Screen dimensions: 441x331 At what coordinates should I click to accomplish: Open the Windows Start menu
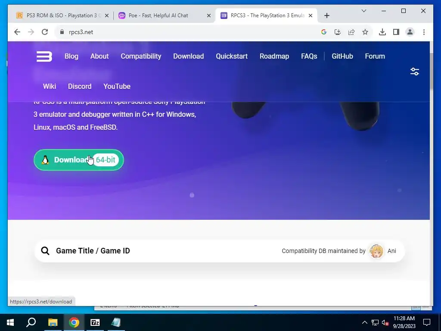point(10,322)
